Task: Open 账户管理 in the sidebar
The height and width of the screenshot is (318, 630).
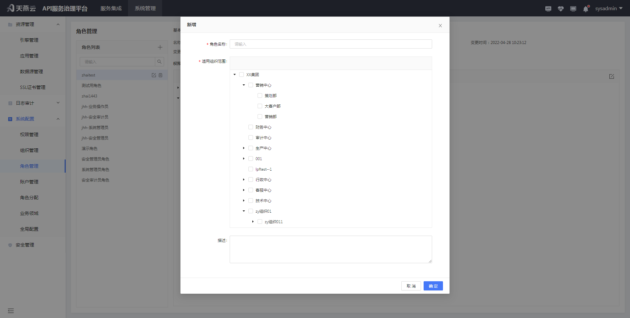Action: tap(29, 182)
